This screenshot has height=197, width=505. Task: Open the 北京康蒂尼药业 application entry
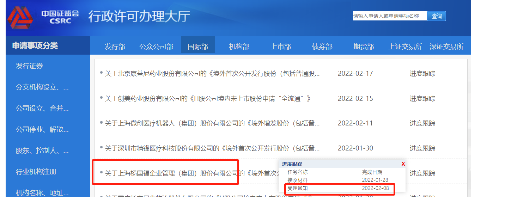pos(212,74)
